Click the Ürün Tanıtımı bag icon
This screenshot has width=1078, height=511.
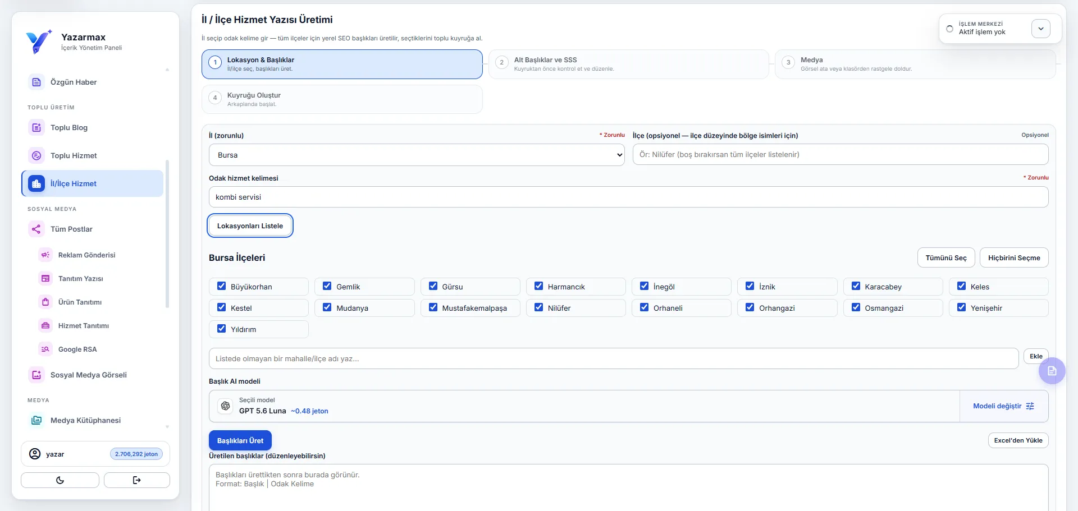click(45, 302)
